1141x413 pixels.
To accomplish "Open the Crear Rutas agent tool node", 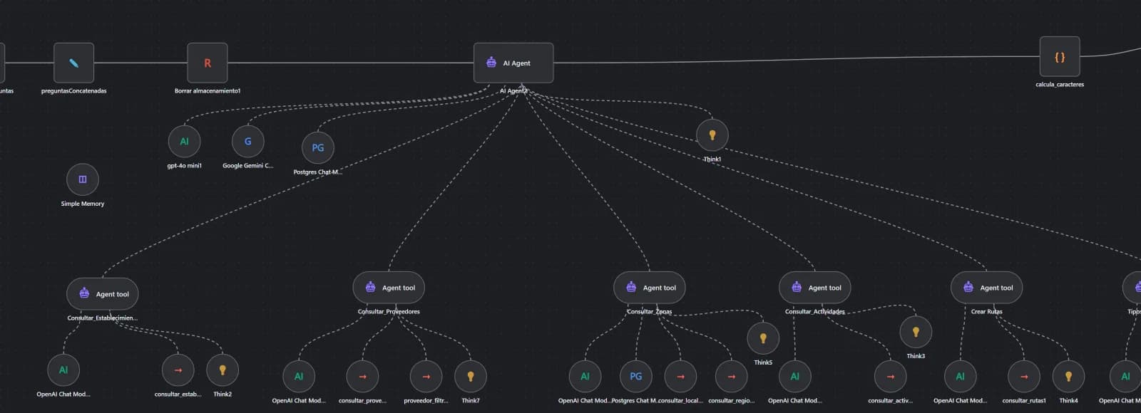I will [987, 288].
